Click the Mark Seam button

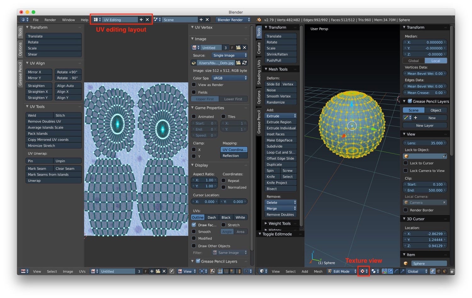pos(39,168)
